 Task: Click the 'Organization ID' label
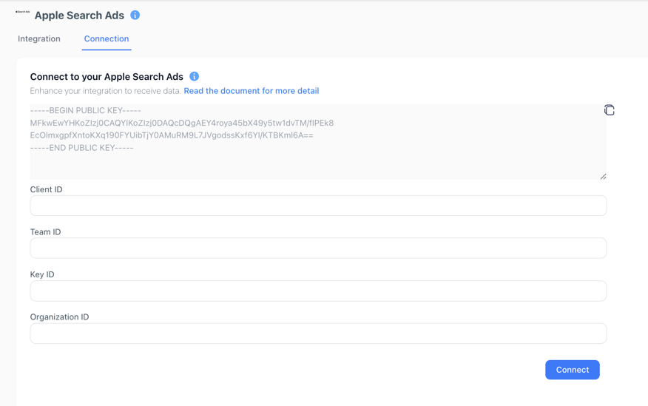pos(59,317)
